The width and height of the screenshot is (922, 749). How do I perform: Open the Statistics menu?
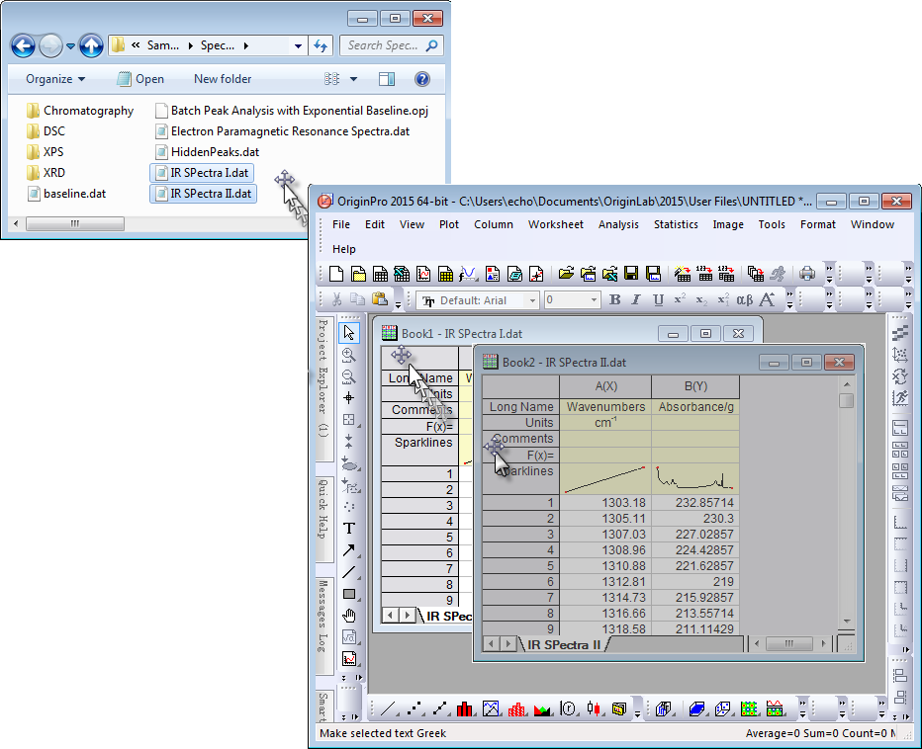coord(676,224)
